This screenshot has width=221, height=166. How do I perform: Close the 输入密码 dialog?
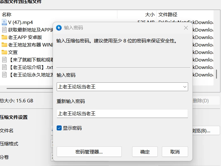[186, 28]
